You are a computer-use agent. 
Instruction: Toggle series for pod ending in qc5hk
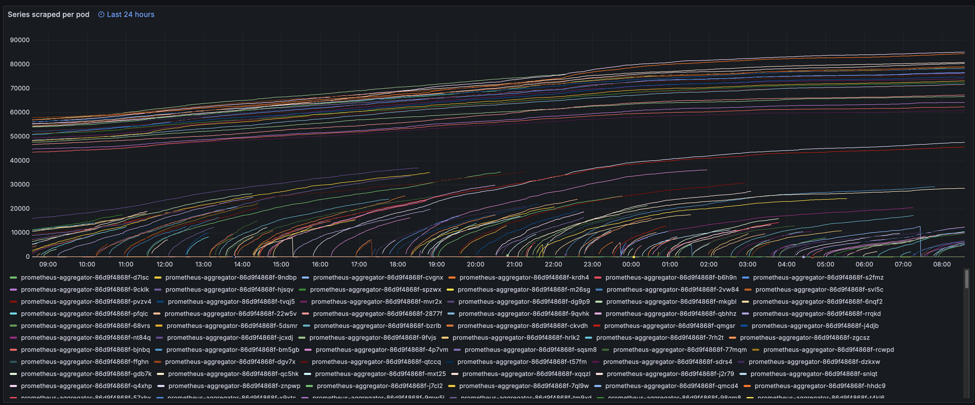click(x=233, y=374)
